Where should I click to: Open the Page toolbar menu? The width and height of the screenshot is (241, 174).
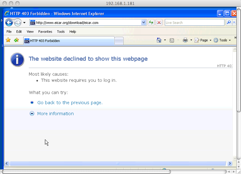point(203,40)
